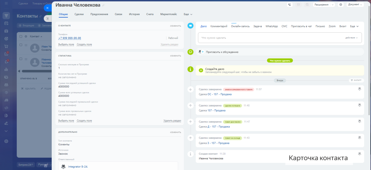Check the select-all checkbox in contacts list
The height and width of the screenshot is (170, 371).
click(x=21, y=36)
